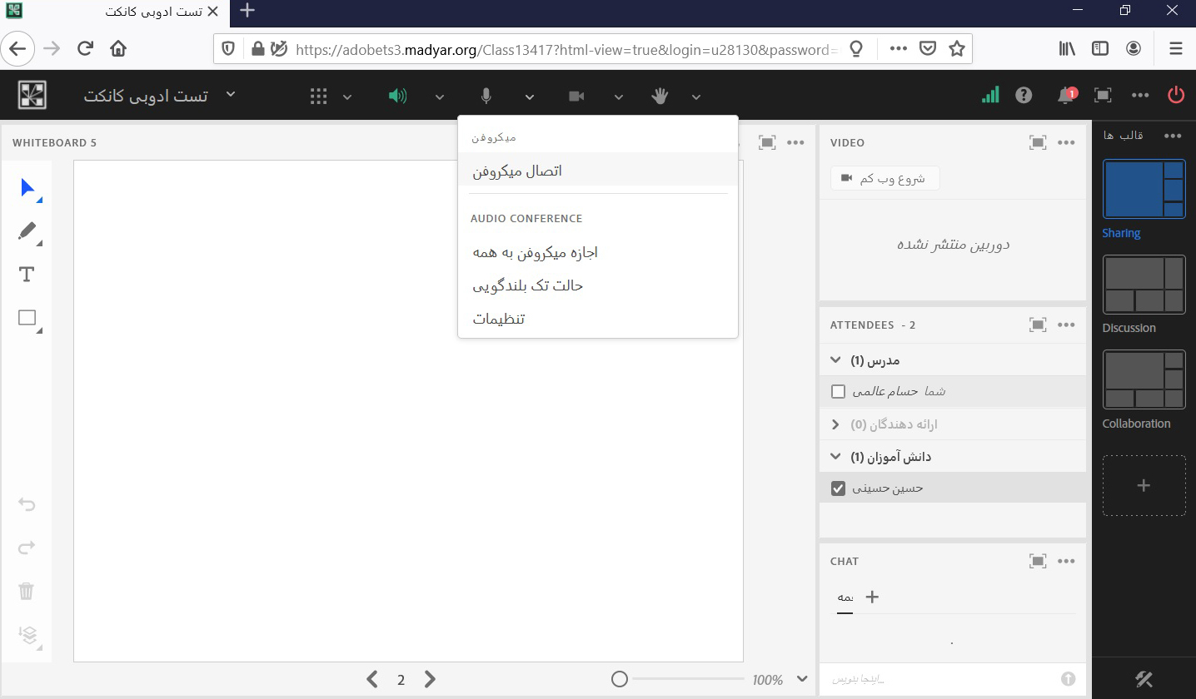Image resolution: width=1196 pixels, height=699 pixels.
Task: Select حالت تک بلندگویی menu item
Action: click(598, 285)
